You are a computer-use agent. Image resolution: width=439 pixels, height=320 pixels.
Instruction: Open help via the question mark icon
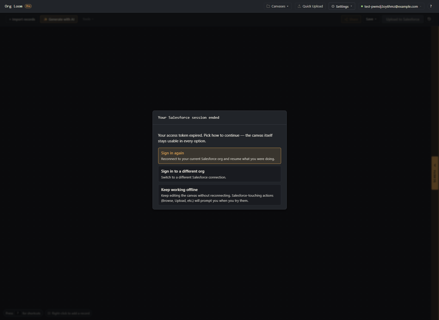pos(431,6)
